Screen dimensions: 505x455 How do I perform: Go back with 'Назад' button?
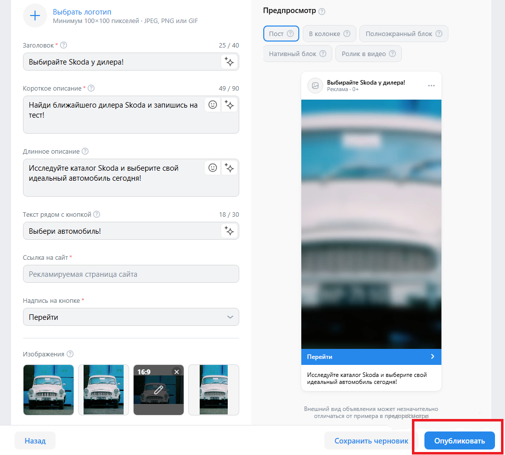tap(35, 441)
